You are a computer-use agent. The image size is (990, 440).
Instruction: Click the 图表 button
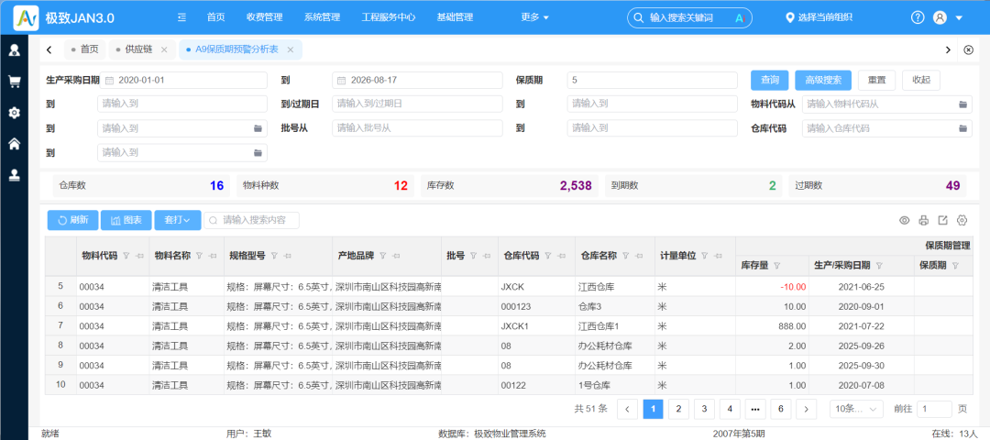126,220
